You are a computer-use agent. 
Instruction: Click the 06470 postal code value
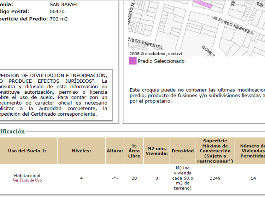[x=57, y=12]
